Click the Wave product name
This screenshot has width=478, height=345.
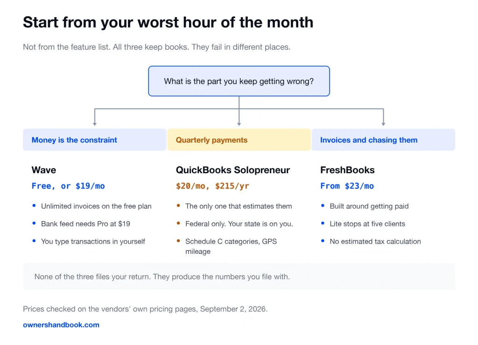[44, 170]
